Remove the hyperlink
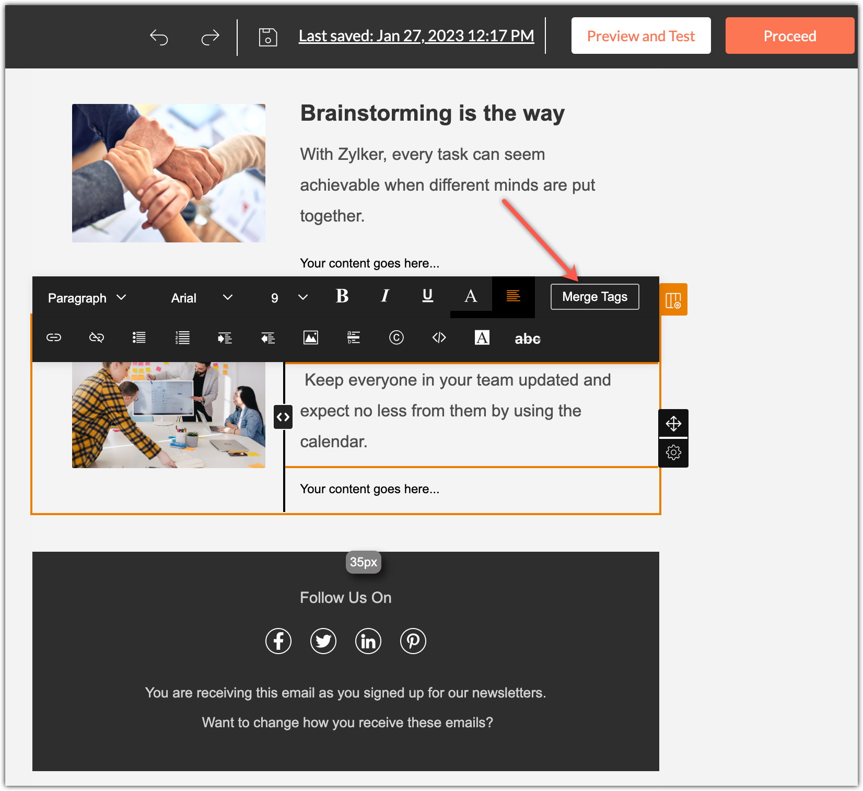 coord(97,338)
